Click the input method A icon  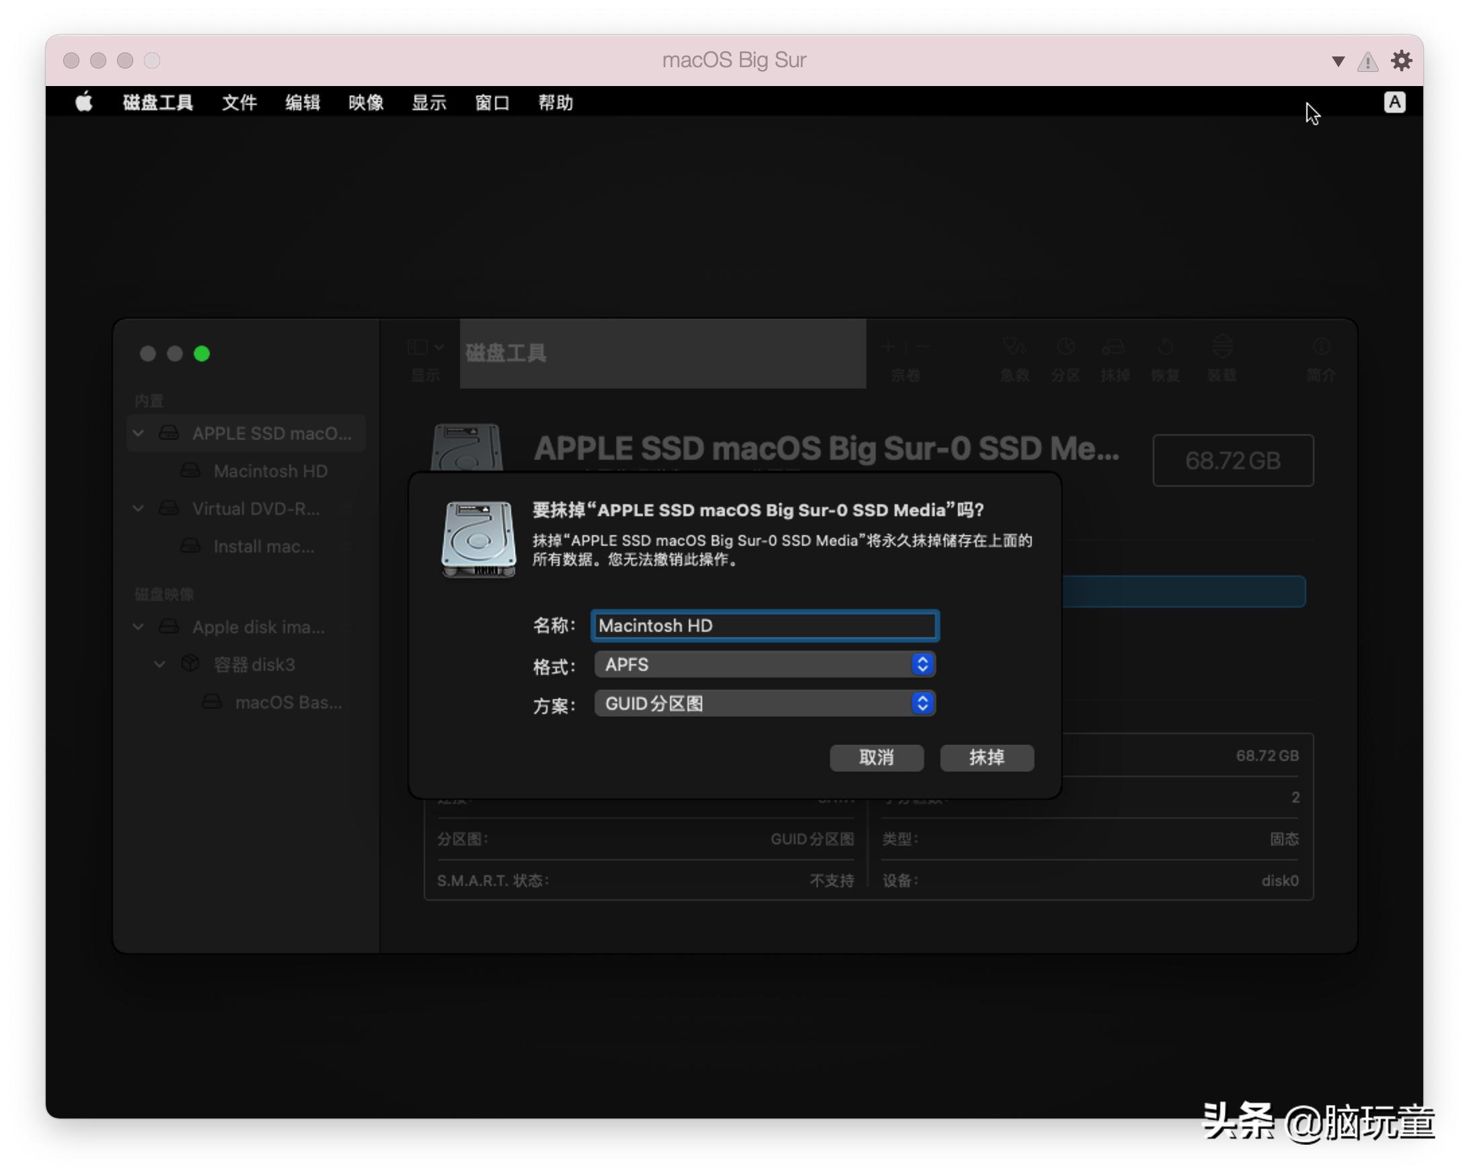click(x=1394, y=102)
